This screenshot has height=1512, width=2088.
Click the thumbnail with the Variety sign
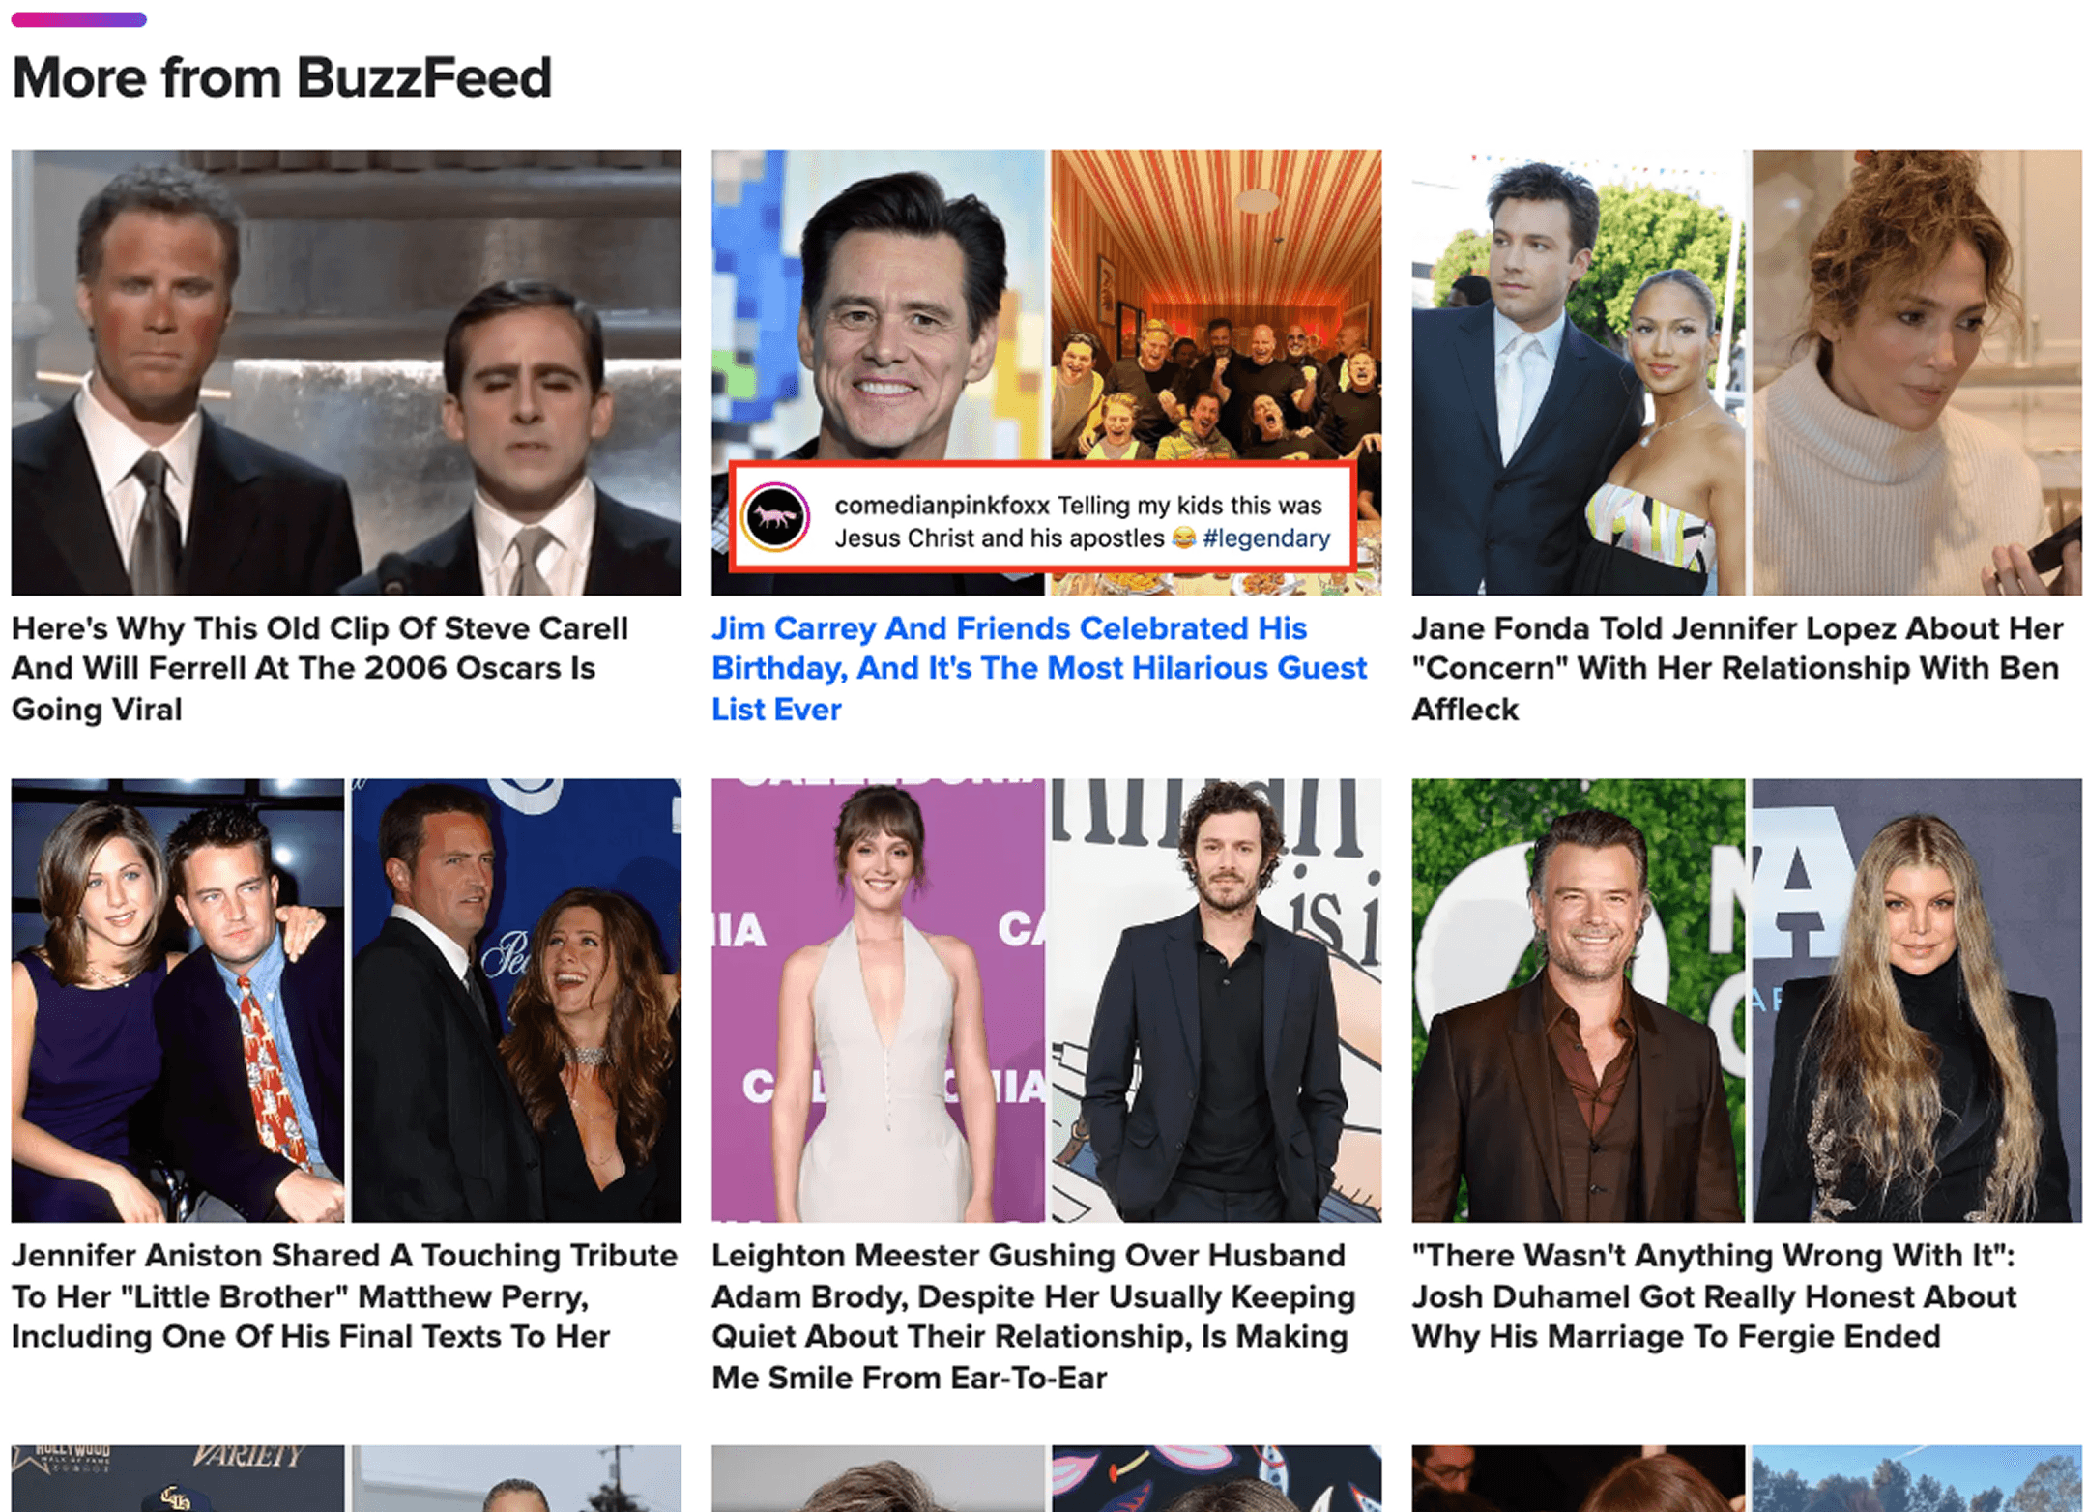178,1479
